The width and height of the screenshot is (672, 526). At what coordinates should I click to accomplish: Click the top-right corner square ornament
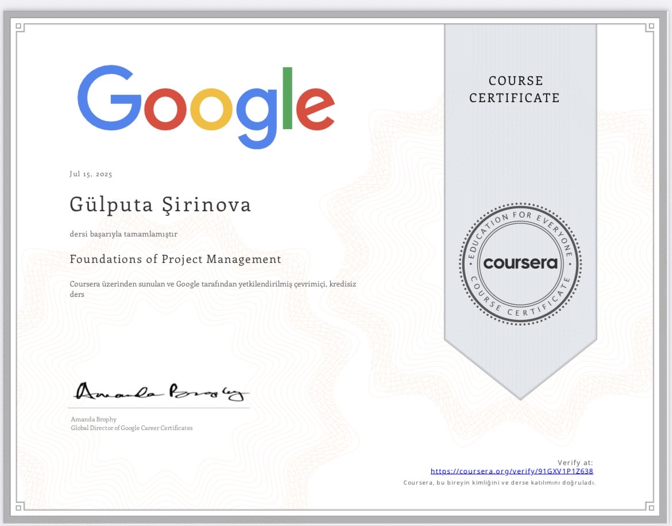(x=650, y=26)
